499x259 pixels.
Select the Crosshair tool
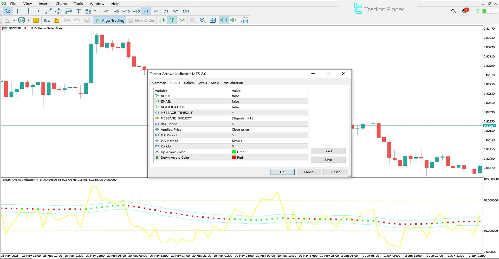click(18, 11)
